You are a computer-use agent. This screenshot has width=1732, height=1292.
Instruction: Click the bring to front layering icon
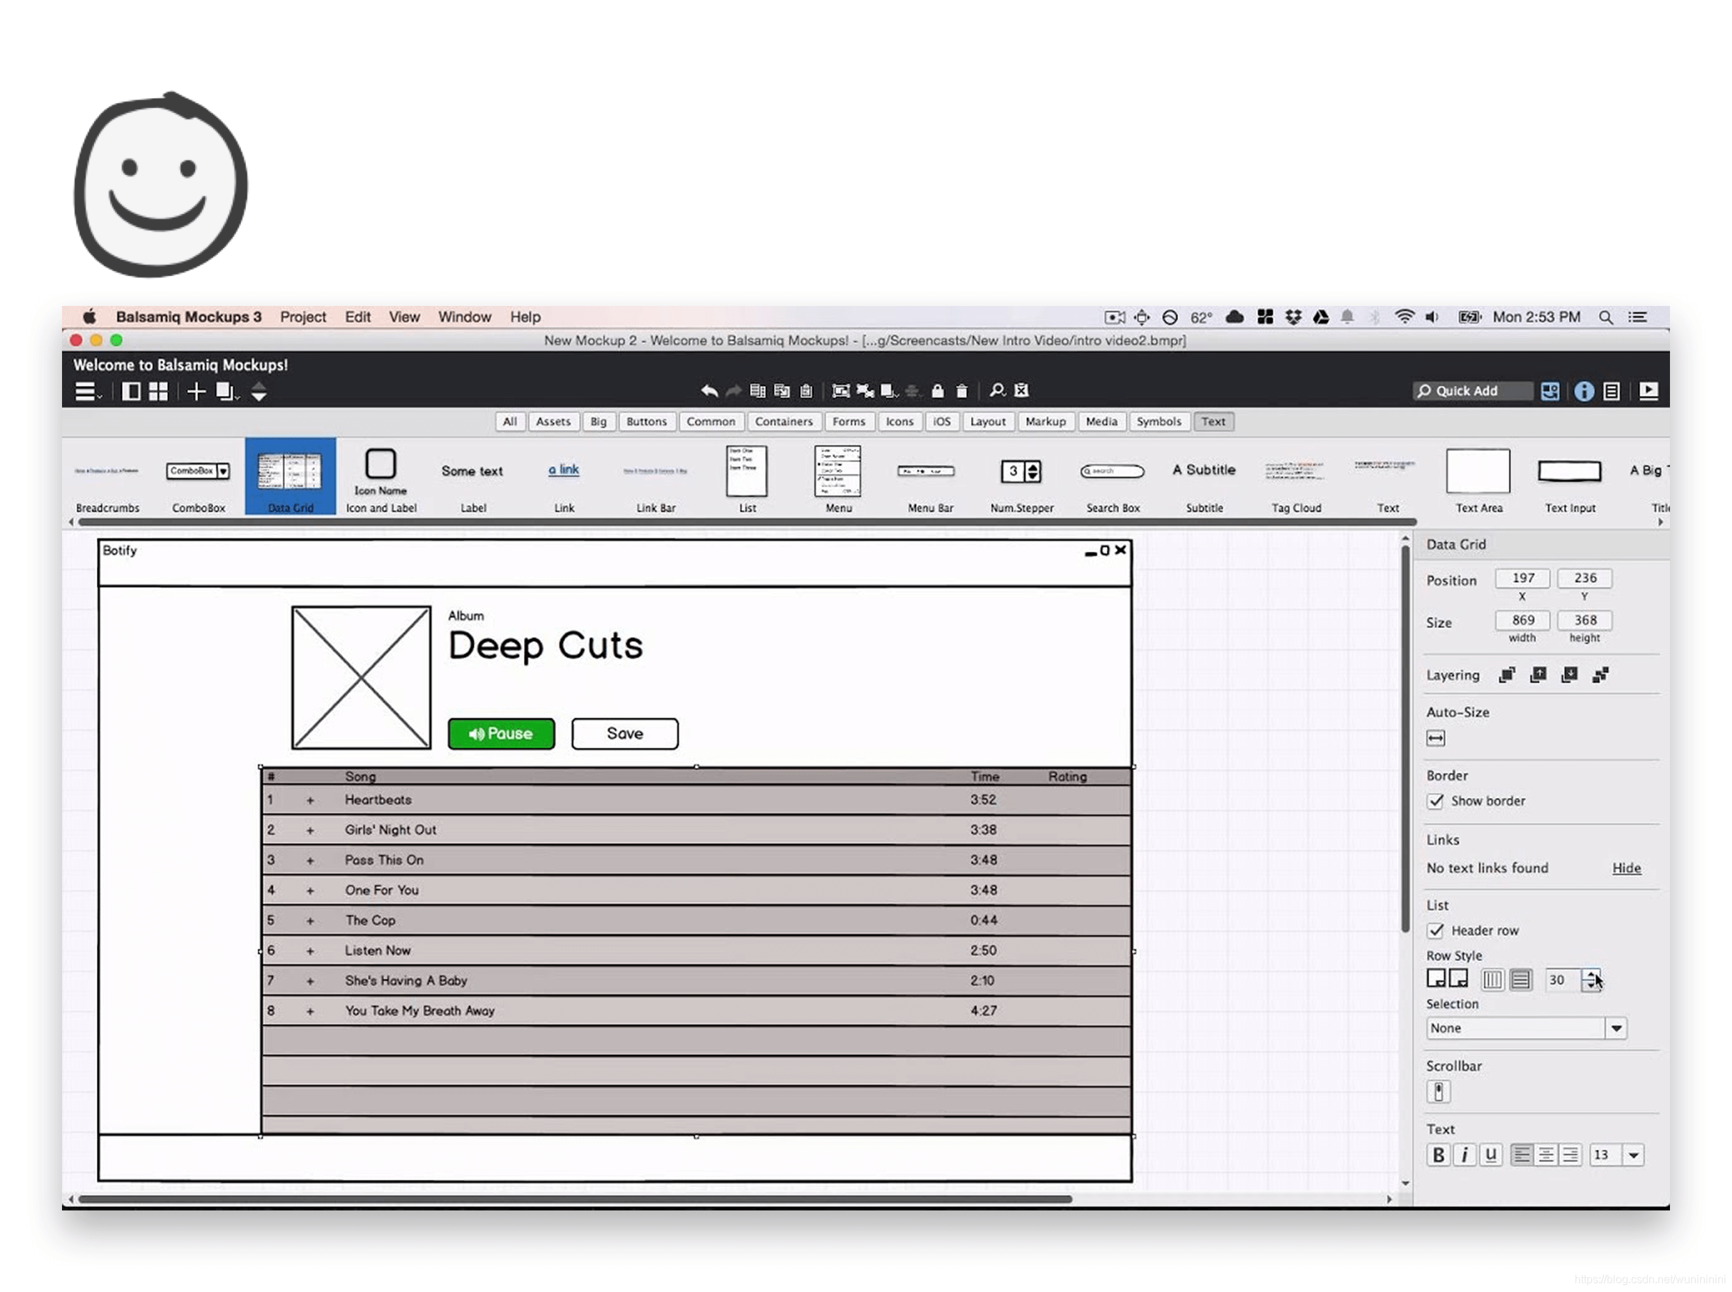coord(1506,675)
